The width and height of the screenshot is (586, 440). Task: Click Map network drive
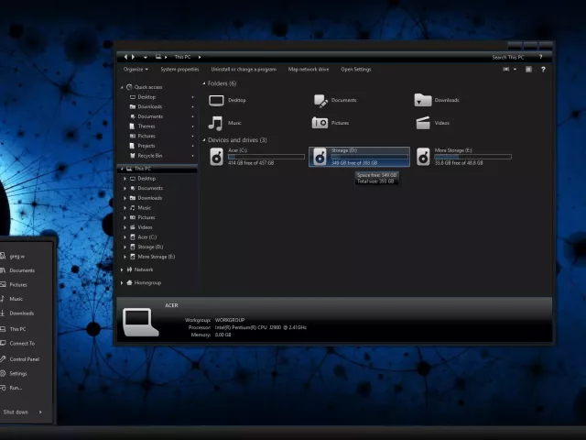[x=309, y=70]
